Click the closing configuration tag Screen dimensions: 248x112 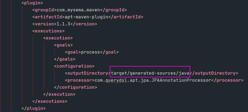(x=75, y=87)
